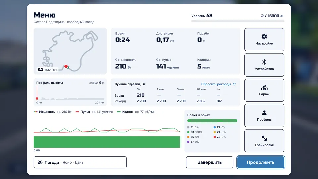
Task: Click the Уровень 48 label
Action: (202, 16)
